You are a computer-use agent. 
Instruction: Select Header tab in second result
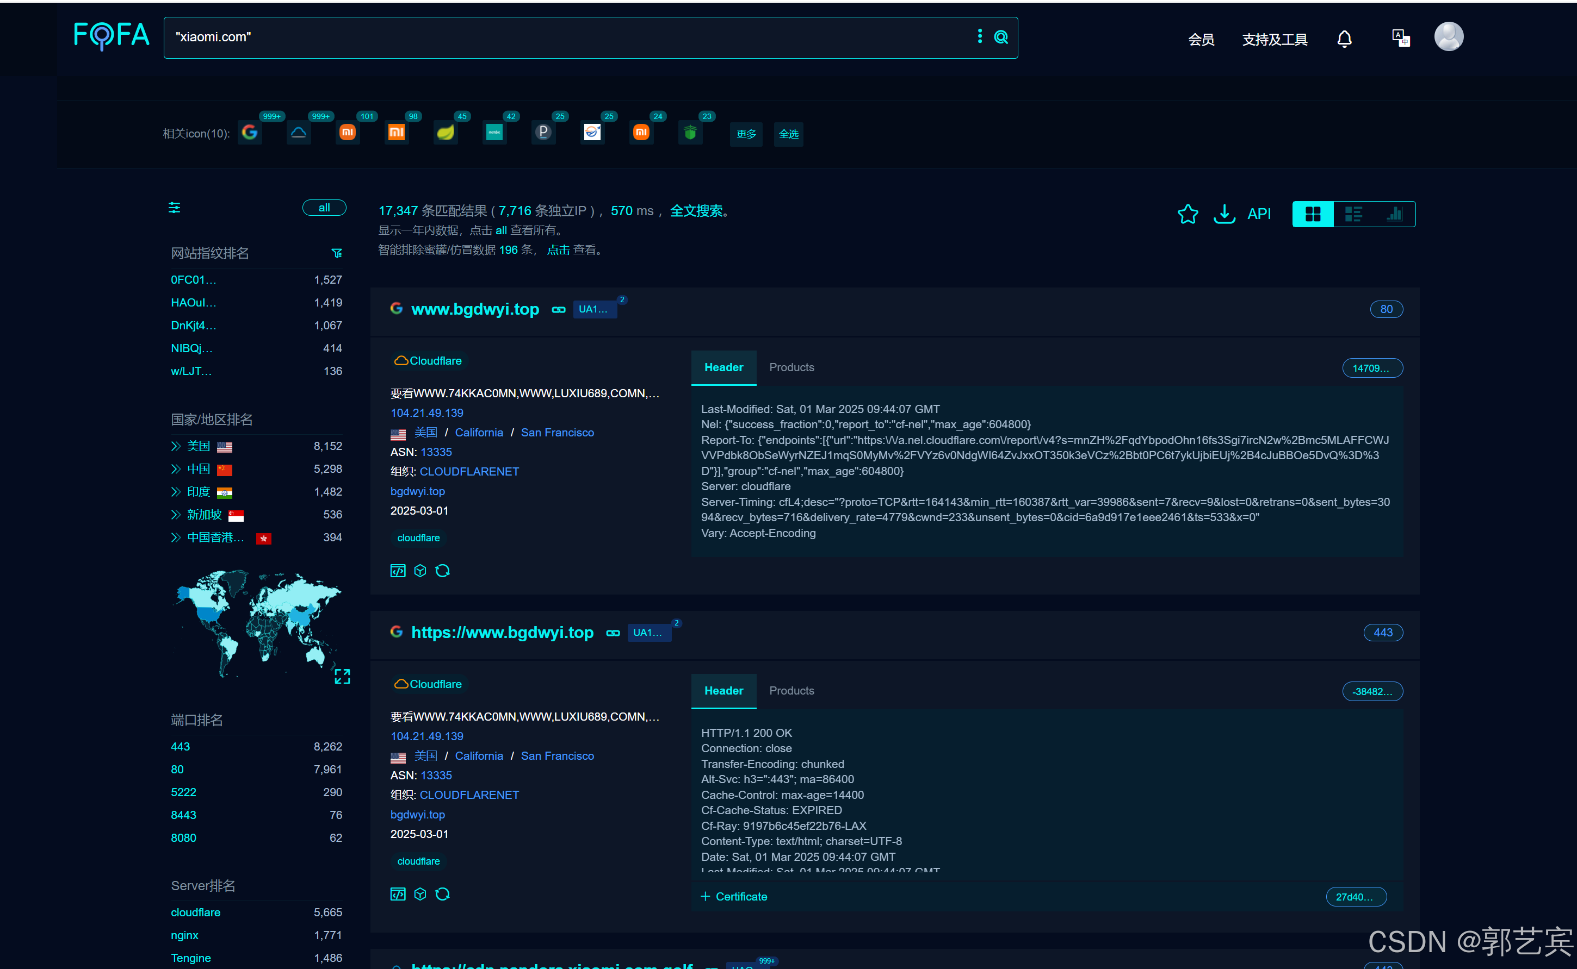click(x=723, y=690)
